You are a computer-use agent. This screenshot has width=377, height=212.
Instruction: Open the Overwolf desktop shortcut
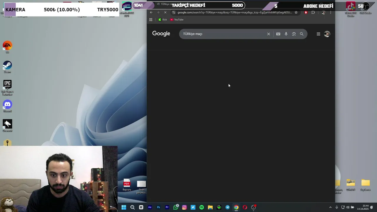point(7,126)
